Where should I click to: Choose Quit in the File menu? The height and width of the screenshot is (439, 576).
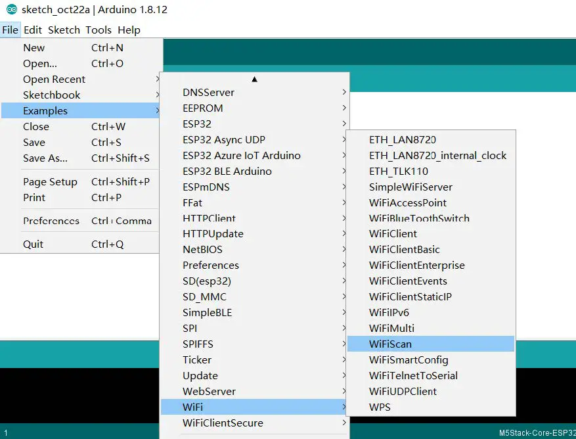pos(80,244)
